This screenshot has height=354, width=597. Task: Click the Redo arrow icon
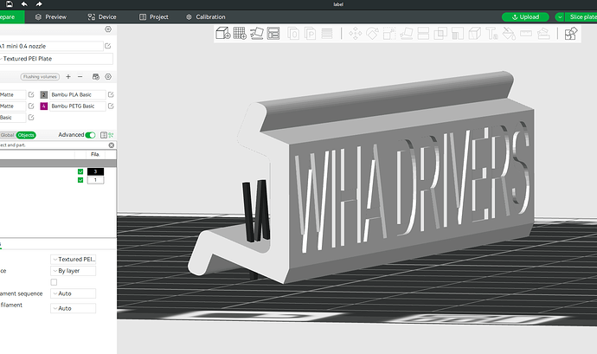pos(39,4)
